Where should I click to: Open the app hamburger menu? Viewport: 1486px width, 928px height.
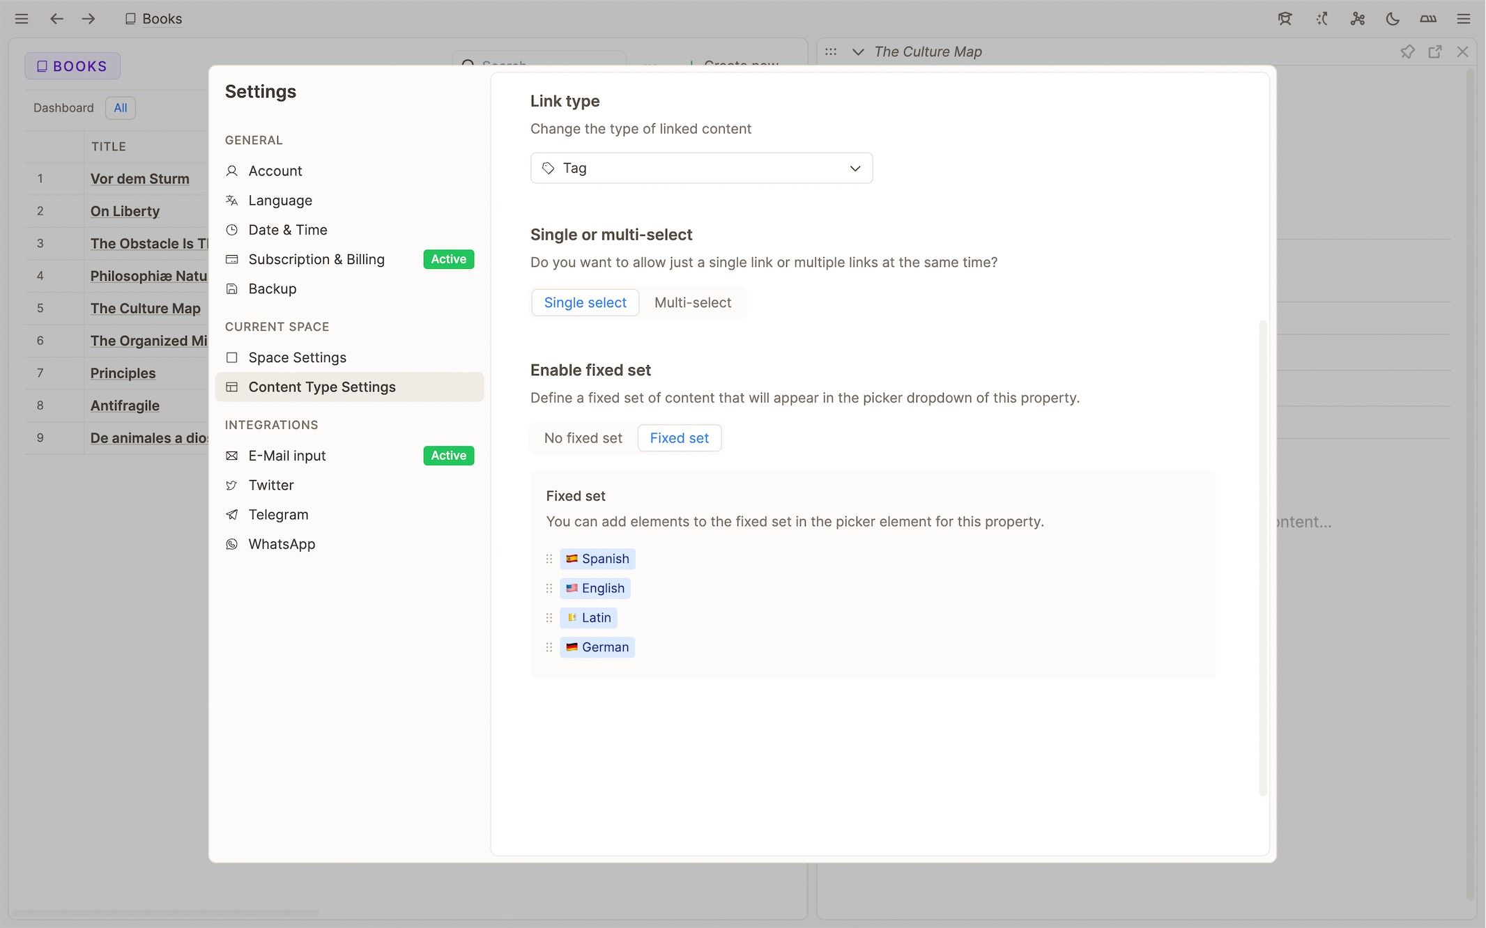22,19
